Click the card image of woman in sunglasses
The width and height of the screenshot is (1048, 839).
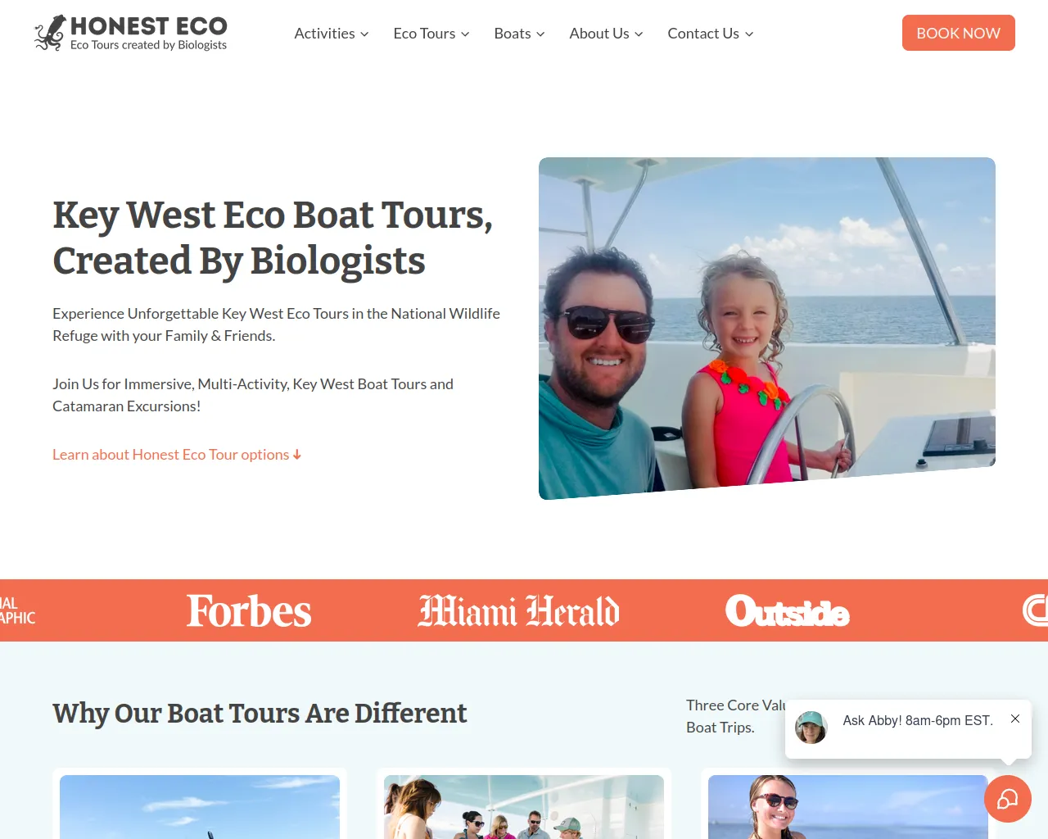(848, 807)
